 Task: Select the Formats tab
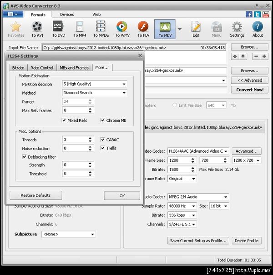pyautogui.click(x=38, y=15)
